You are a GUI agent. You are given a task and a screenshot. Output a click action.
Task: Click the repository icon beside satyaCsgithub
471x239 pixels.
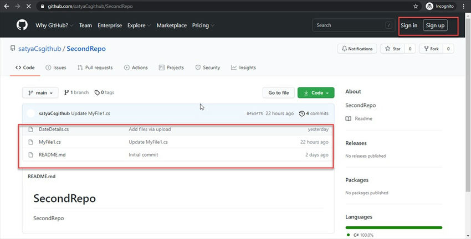coord(13,48)
